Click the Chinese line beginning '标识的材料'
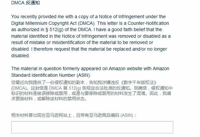Screen dimensions: 200x137 (x=91, y=93)
